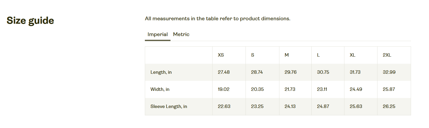Click the product dimensions note text
This screenshot has width=429, height=128.
pos(218,19)
